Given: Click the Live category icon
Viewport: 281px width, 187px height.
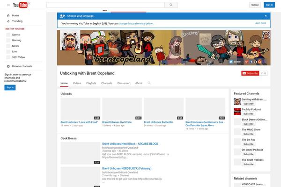Looking at the screenshot, I should pos(8,51).
